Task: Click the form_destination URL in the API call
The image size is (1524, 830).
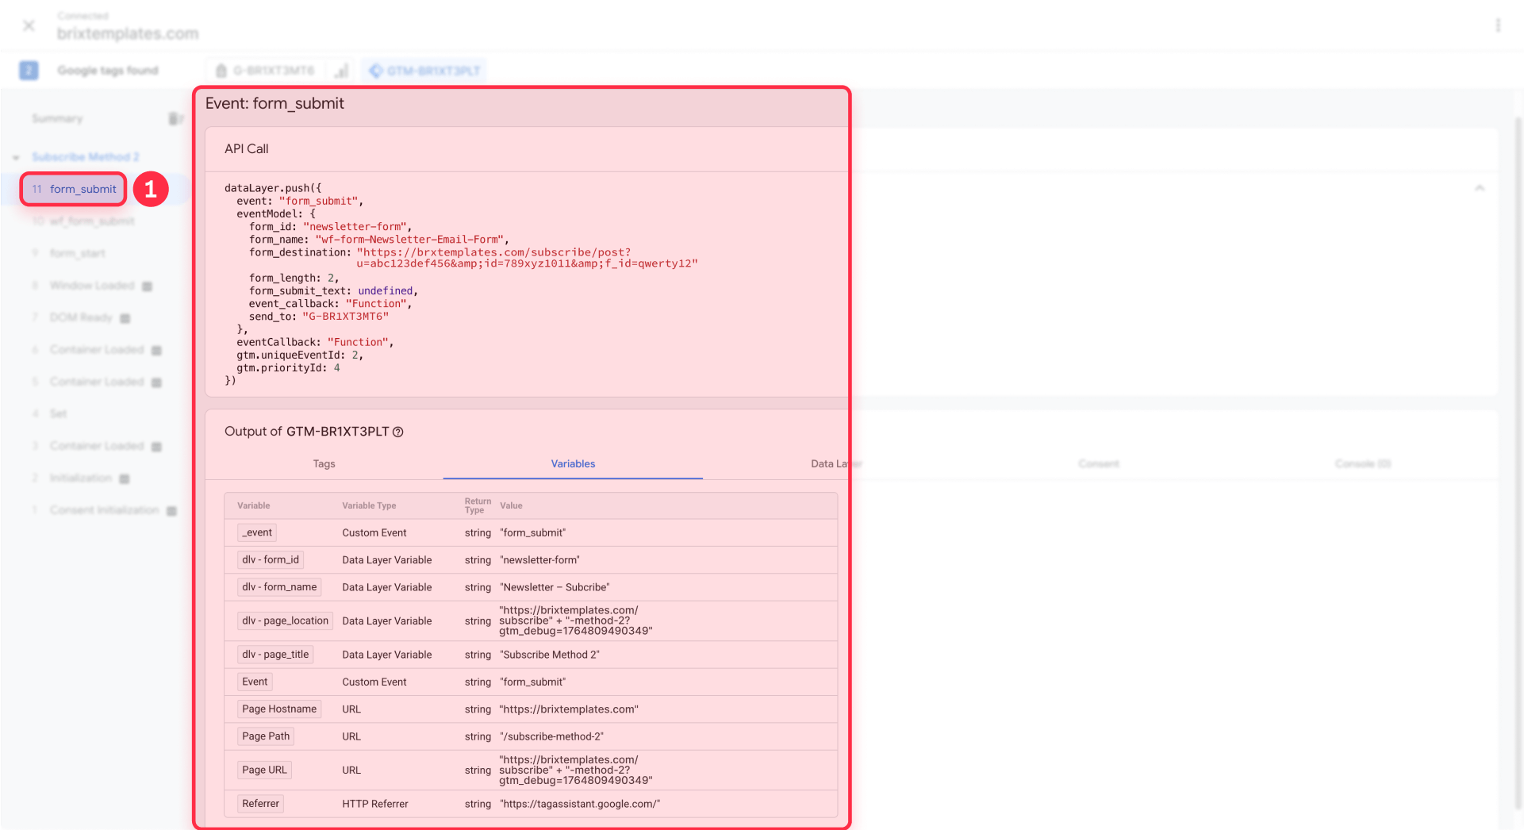Action: (527, 258)
